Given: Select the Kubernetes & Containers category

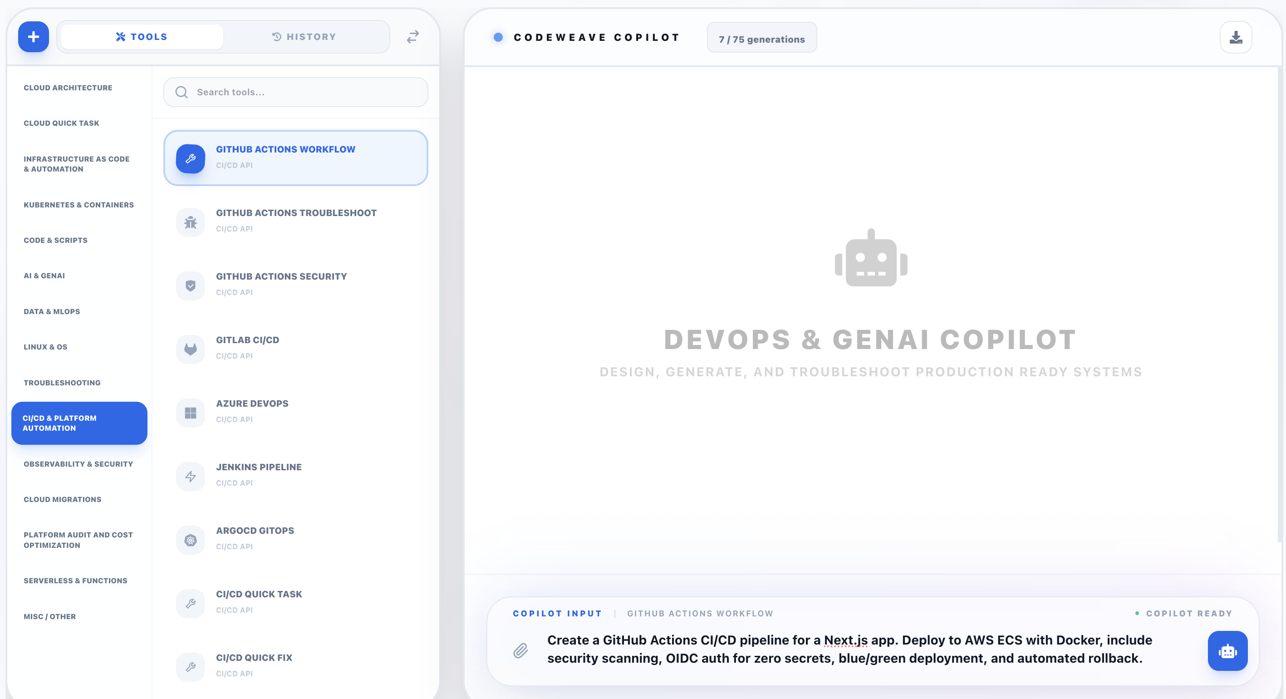Looking at the screenshot, I should pyautogui.click(x=79, y=205).
